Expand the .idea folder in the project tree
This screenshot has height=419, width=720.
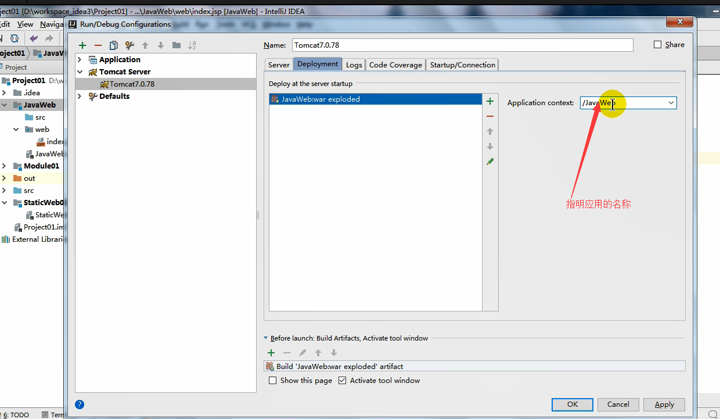5,93
